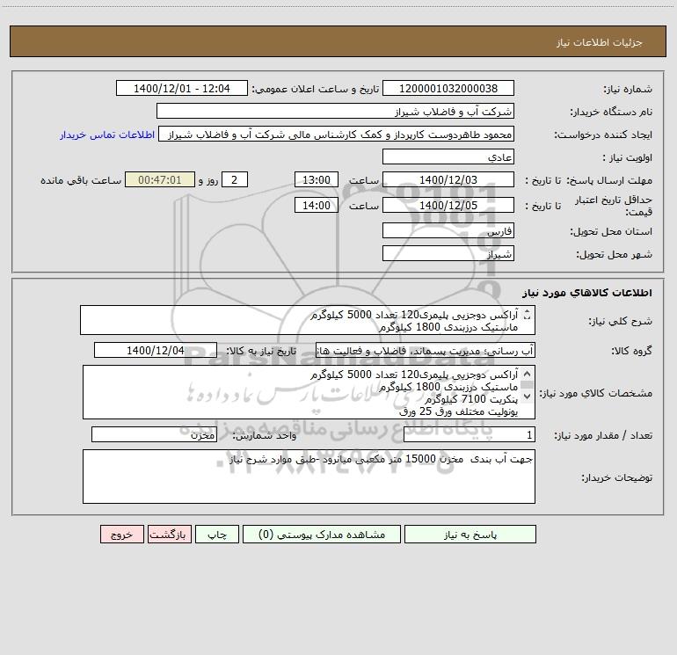Click the چاپ print button
The width and height of the screenshot is (677, 655).
coord(217,535)
